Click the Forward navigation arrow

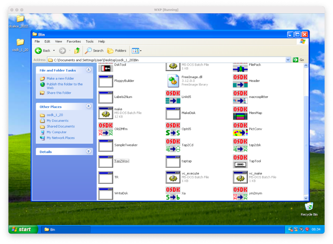(62, 51)
